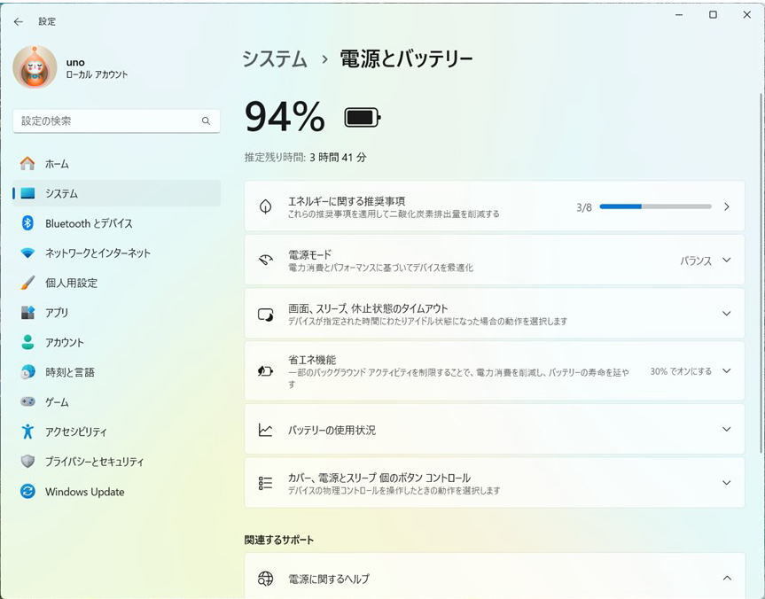
Task: Click ローカル アカウント label
Action: point(97,74)
